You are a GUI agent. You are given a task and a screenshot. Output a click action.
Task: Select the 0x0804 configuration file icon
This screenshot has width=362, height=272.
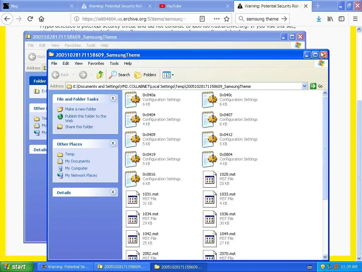click(210, 159)
